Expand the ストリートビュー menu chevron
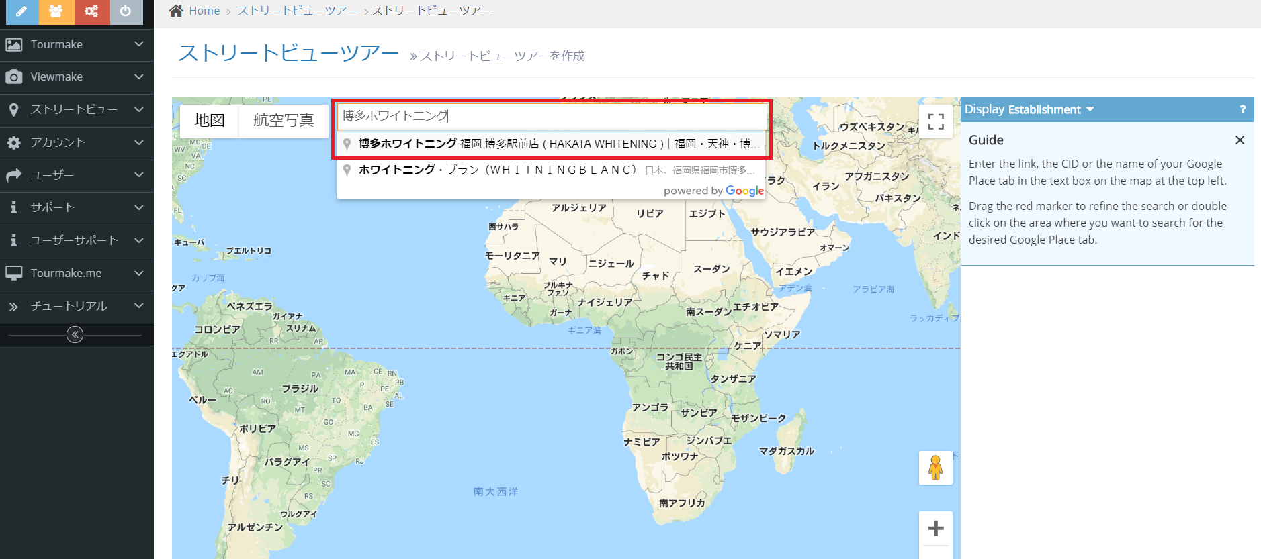The width and height of the screenshot is (1261, 559). coord(139,109)
